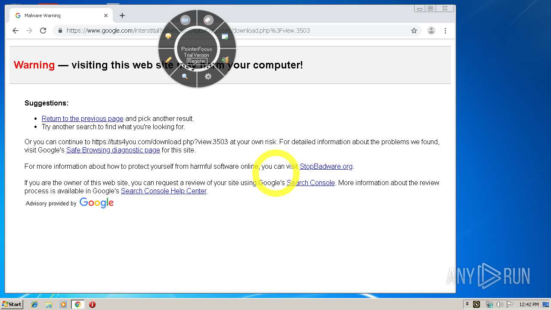Click the Google logo in advisory
551x310 pixels.
click(96, 203)
